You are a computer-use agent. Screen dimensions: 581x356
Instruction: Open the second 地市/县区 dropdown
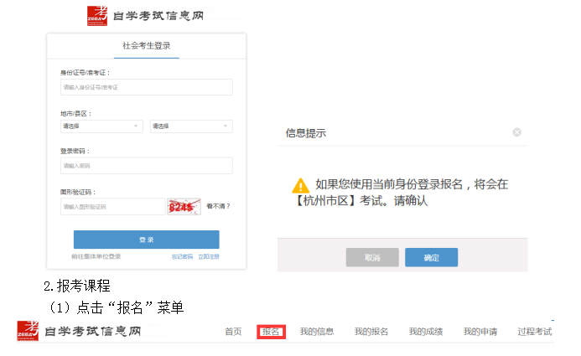(190, 126)
